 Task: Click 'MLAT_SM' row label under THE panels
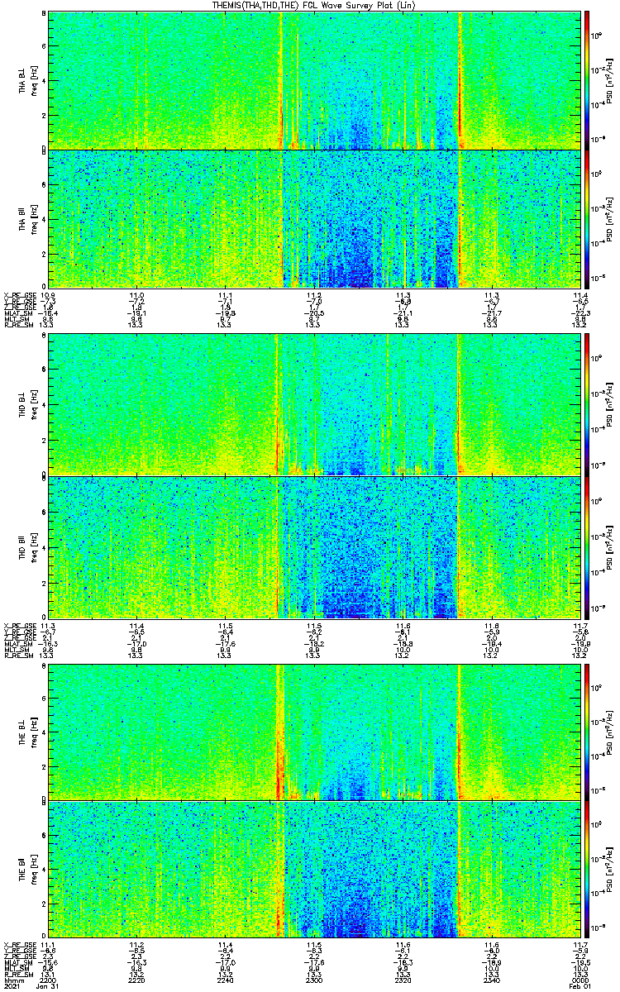(17, 962)
